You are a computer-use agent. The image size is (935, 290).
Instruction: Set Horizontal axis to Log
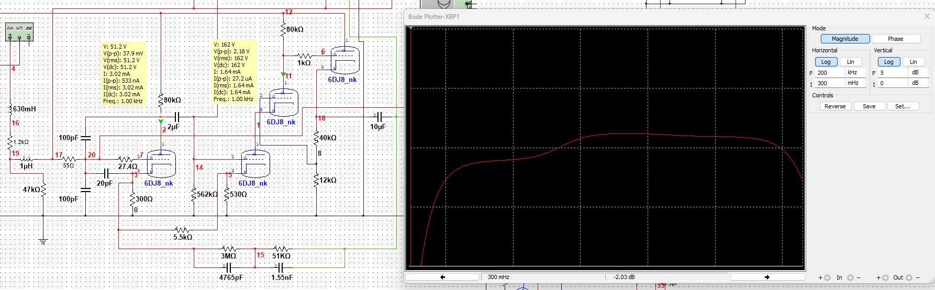826,62
